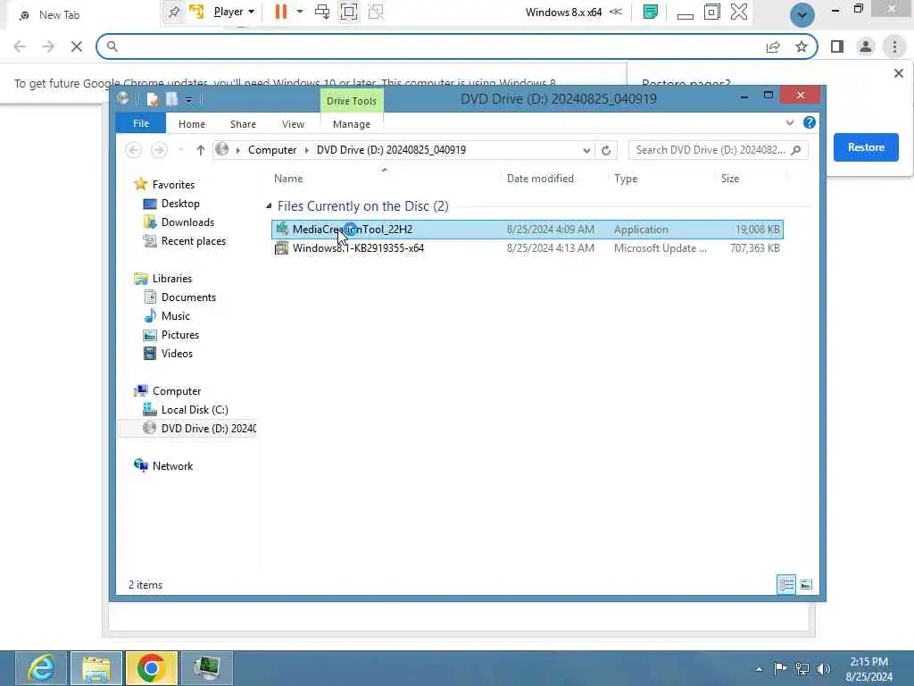Click the pin icon in the VMware toolbar
Screen dimensions: 914x686
[174, 12]
